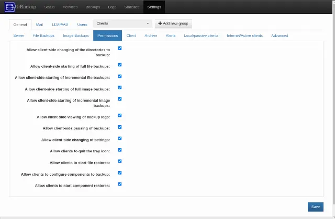The width and height of the screenshot is (335, 219).
Task: Click the 'Allow client-side viewing of backup logs' label
Action: click(x=73, y=117)
